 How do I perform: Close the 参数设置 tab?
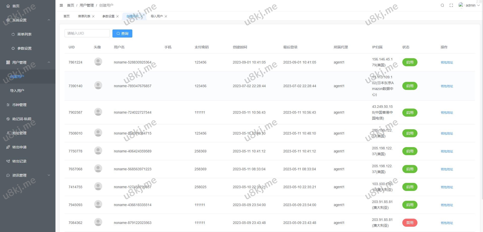pyautogui.click(x=117, y=16)
